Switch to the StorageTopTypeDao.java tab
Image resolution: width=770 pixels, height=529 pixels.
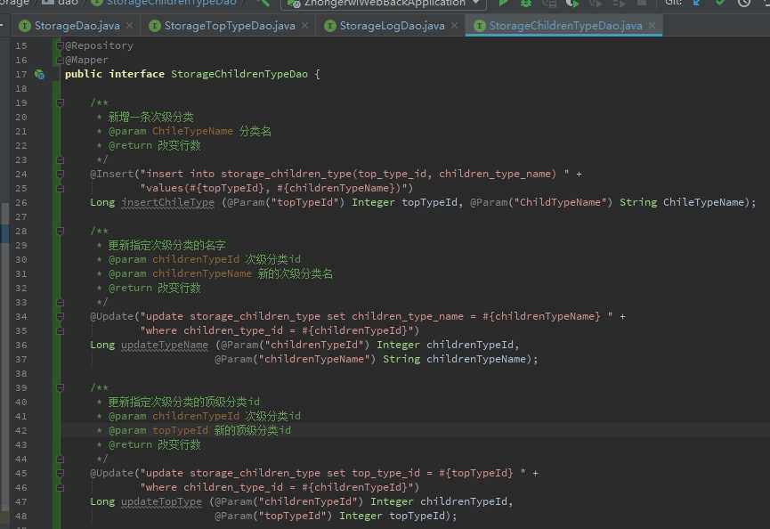click(x=230, y=26)
